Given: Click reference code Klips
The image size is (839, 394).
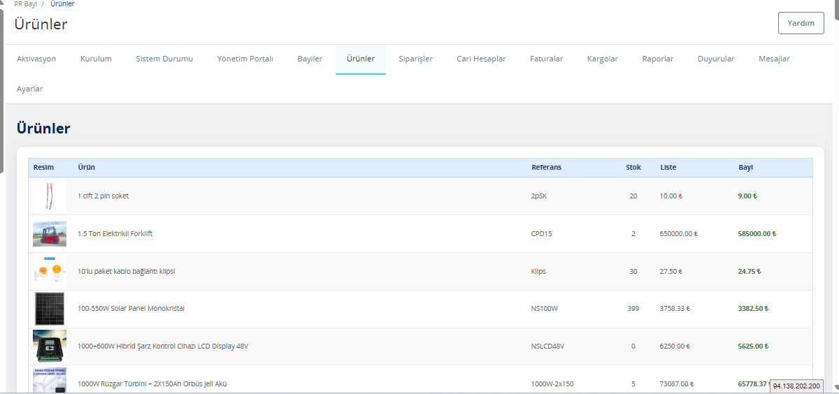Looking at the screenshot, I should point(538,271).
